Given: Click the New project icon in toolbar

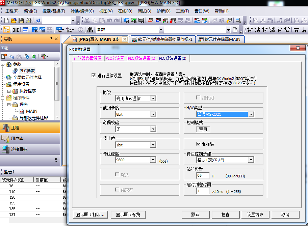Looking at the screenshot, I should [6, 20].
